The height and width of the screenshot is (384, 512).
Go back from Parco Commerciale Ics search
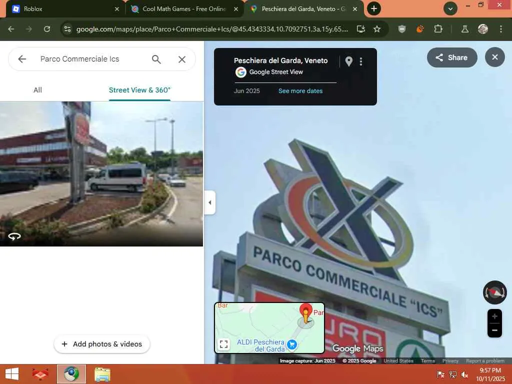pyautogui.click(x=22, y=59)
